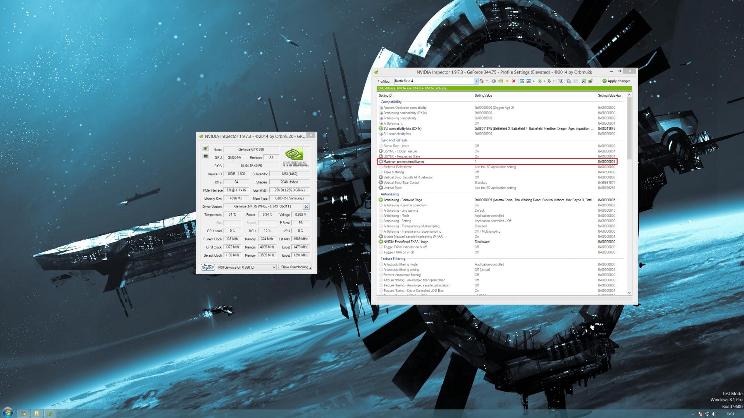
Task: Create a new profile with the sun icon
Action: [x=507, y=81]
